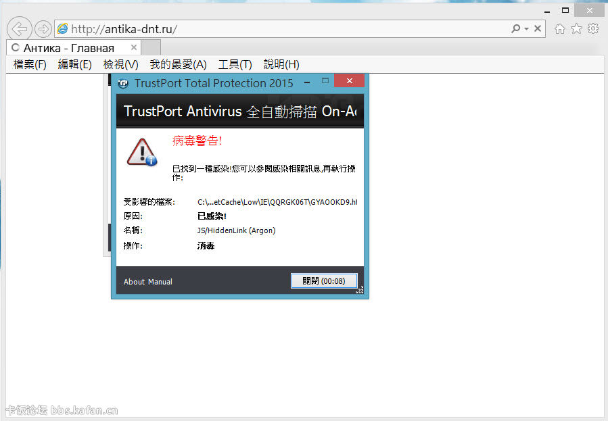Click the address bar search magnifier icon

click(515, 28)
